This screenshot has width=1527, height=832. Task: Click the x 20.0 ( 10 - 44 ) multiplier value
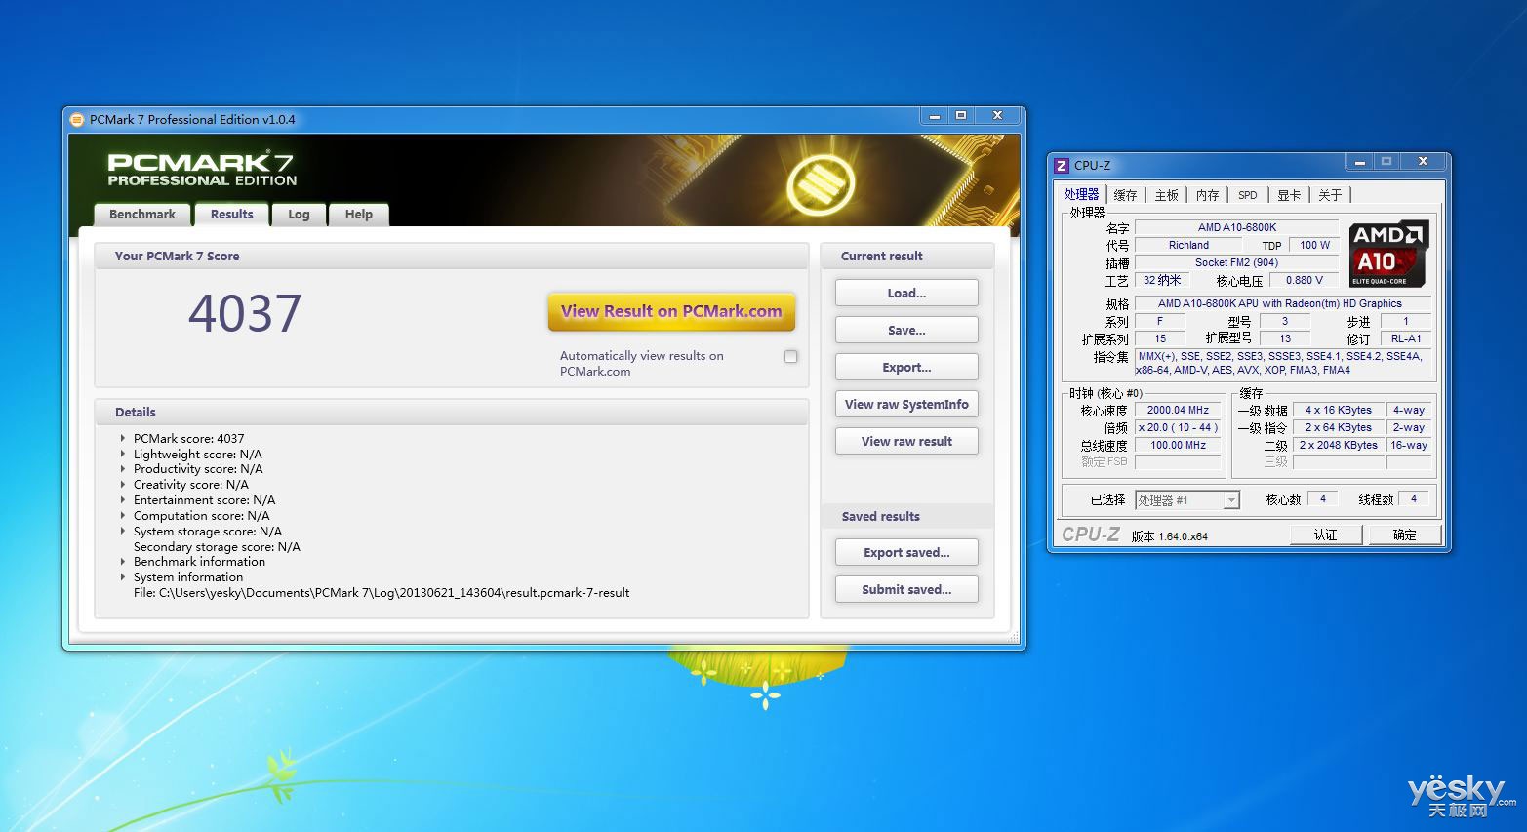click(x=1178, y=427)
